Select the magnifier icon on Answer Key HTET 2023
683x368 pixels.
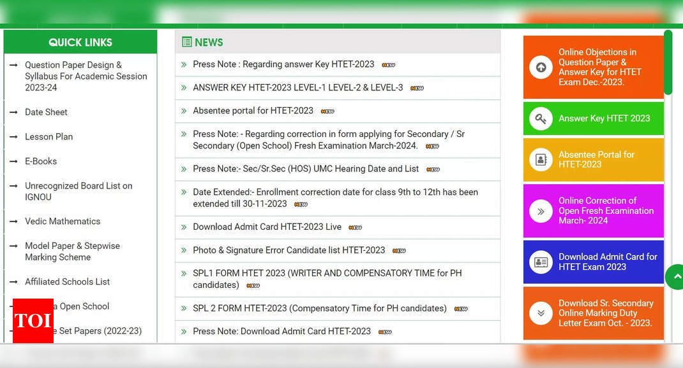541,118
